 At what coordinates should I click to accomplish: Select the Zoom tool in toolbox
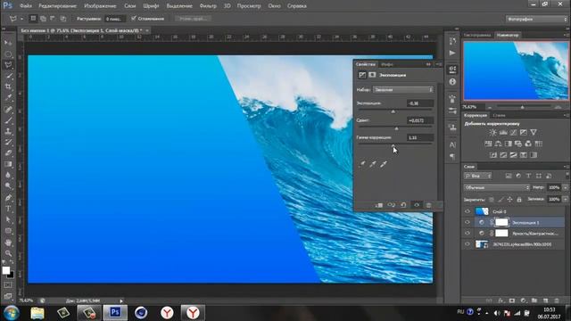8,253
